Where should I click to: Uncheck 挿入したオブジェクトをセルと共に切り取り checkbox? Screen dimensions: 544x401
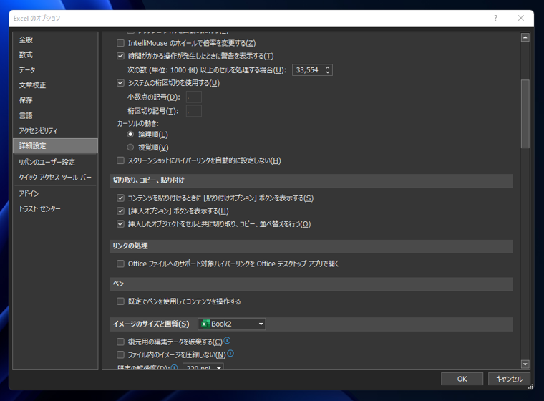pyautogui.click(x=120, y=224)
